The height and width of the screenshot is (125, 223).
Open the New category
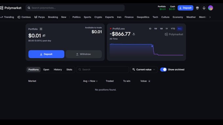tap(64, 17)
